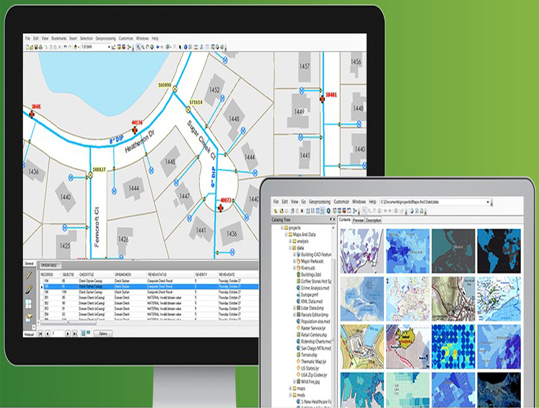Open the Geoprocessing menu in map window
The width and height of the screenshot is (539, 408).
point(106,37)
